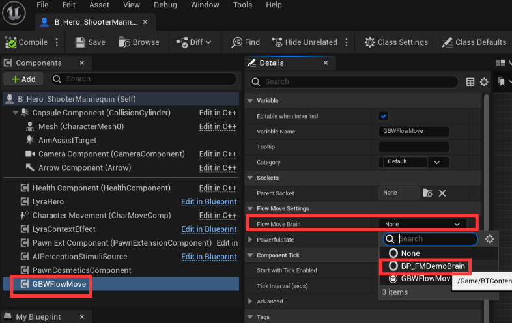Open the Help menu
512x323 pixels.
point(274,5)
